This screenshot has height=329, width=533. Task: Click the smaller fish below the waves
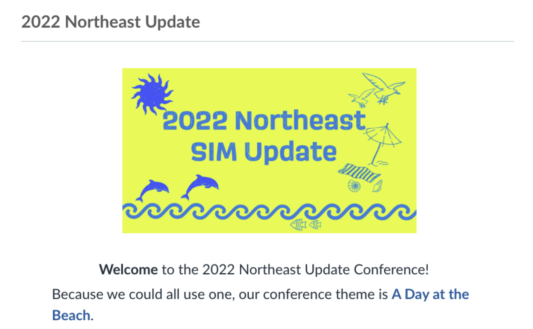315,225
